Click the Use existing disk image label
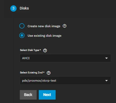 tap(45, 36)
